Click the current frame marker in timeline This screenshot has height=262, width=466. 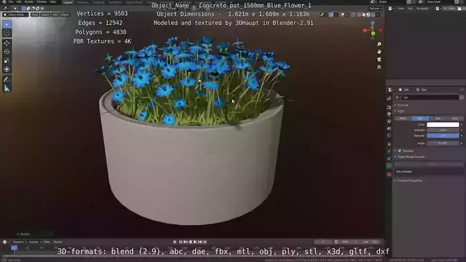click(14, 248)
